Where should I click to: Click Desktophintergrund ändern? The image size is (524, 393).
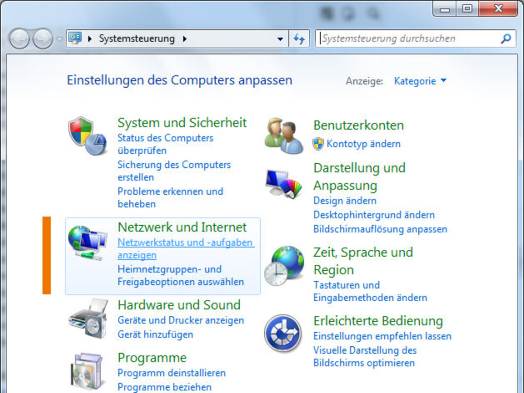[x=374, y=215]
